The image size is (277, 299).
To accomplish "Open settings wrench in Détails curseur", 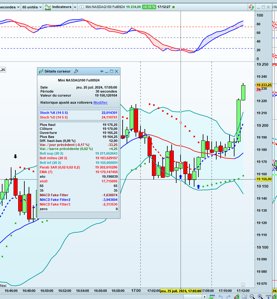I will [76, 71].
